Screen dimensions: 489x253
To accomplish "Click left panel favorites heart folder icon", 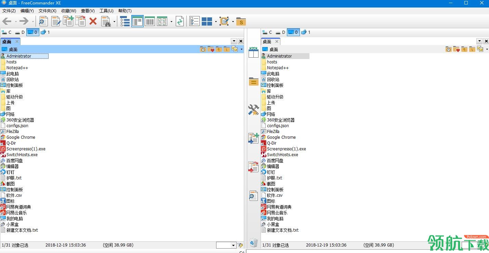I will (x=211, y=49).
